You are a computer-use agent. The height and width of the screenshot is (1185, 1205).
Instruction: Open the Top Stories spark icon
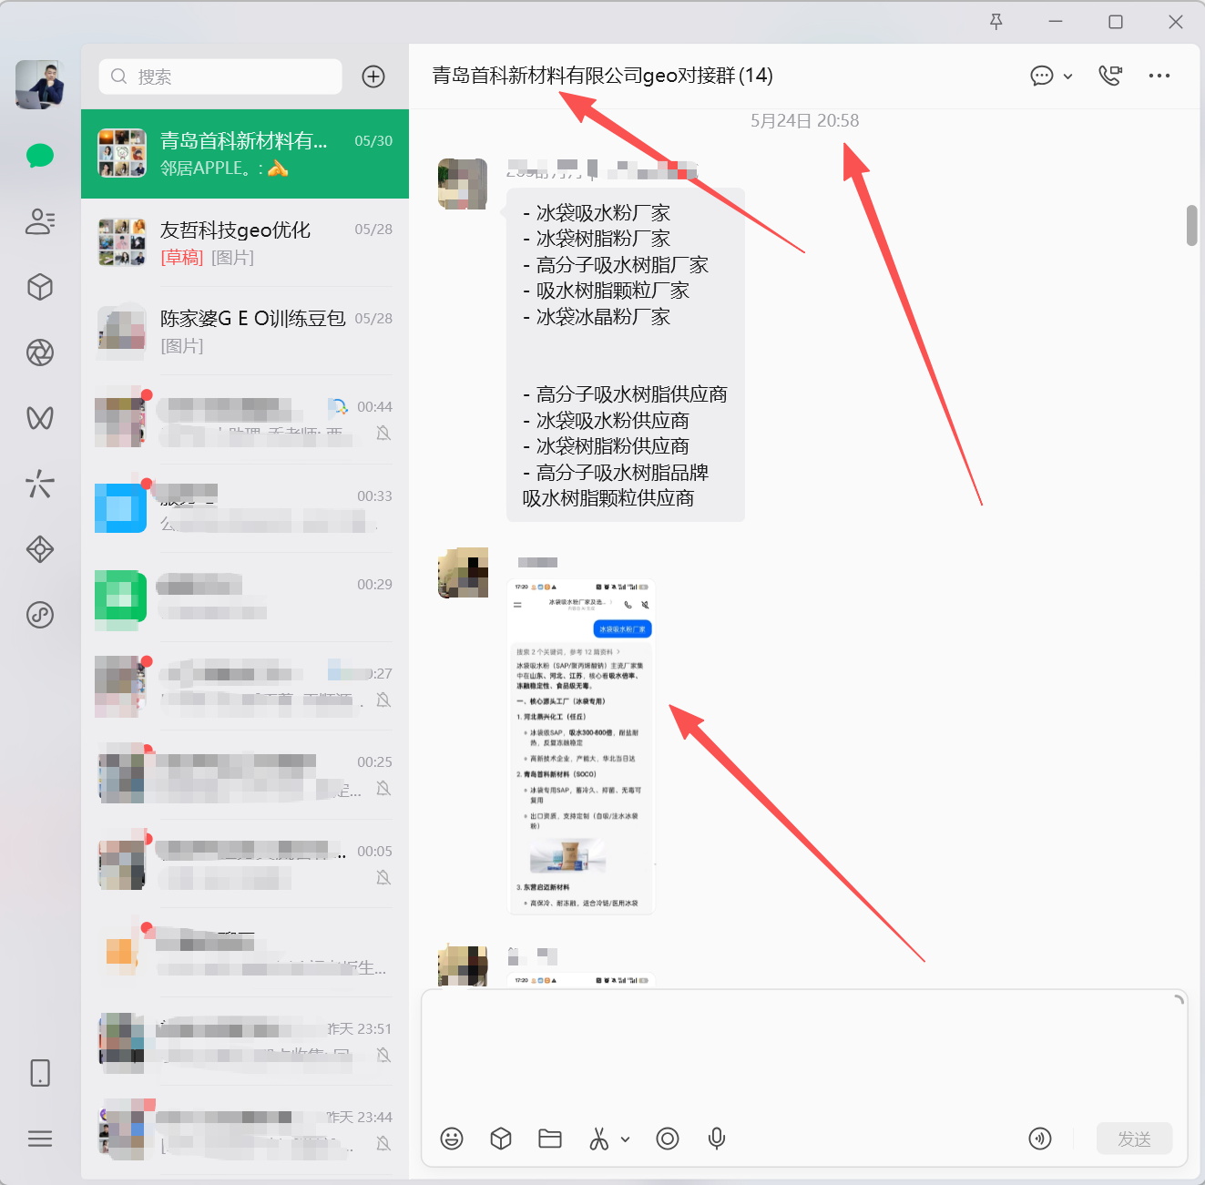(x=40, y=484)
